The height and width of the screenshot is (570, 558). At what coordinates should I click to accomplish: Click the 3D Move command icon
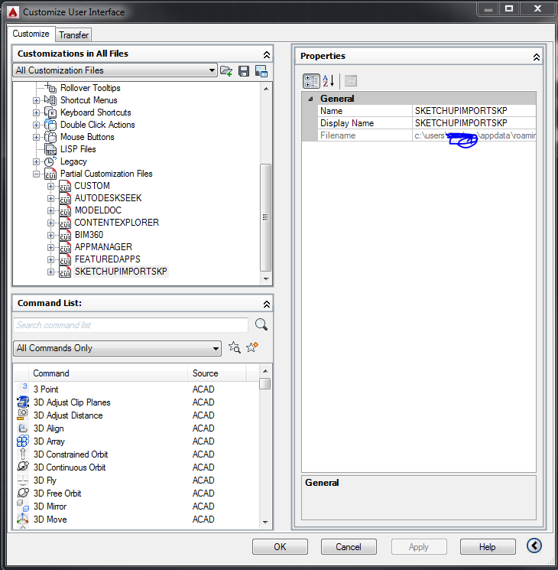pos(23,519)
